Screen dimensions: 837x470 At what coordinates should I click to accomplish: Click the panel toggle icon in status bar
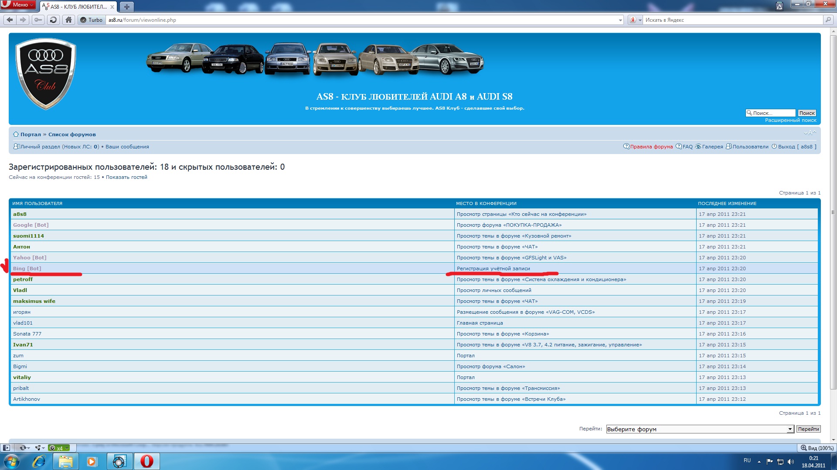pyautogui.click(x=6, y=448)
